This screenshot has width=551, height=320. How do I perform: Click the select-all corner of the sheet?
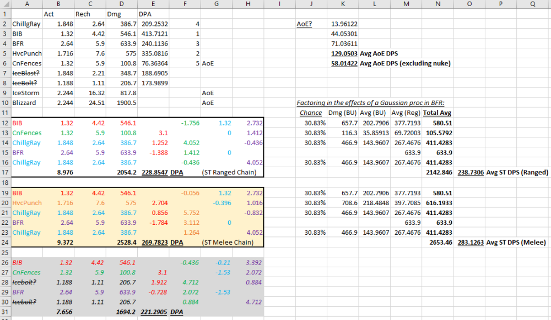(5, 4)
